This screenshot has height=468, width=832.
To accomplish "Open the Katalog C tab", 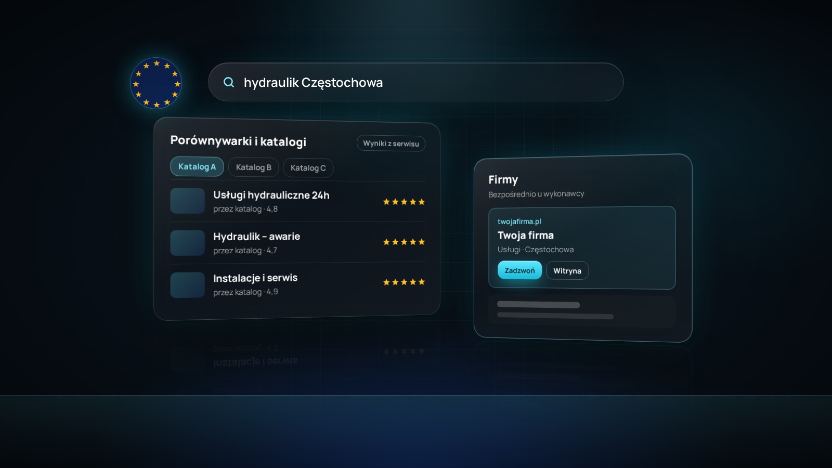I will [308, 168].
